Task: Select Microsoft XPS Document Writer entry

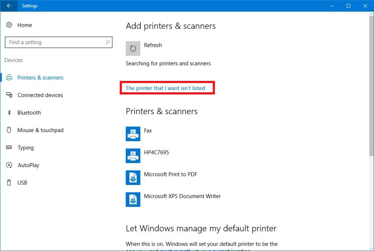Action: point(182,196)
